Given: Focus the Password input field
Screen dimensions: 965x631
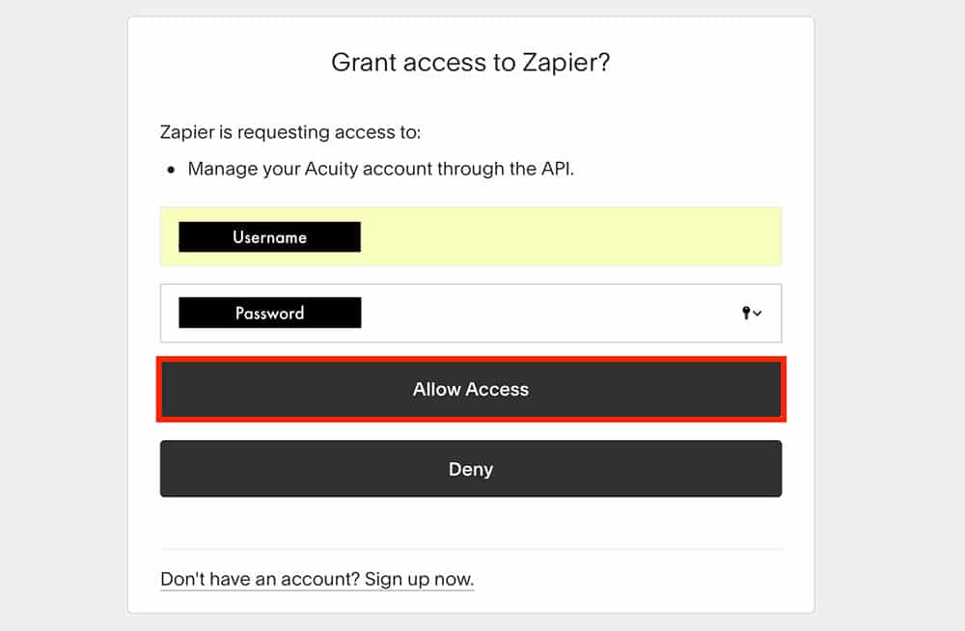Looking at the screenshot, I should pyautogui.click(x=540, y=314).
